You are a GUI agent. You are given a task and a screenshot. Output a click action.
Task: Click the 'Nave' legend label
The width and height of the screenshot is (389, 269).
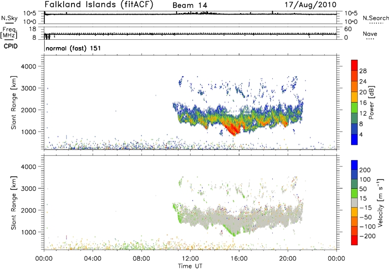pyautogui.click(x=370, y=34)
